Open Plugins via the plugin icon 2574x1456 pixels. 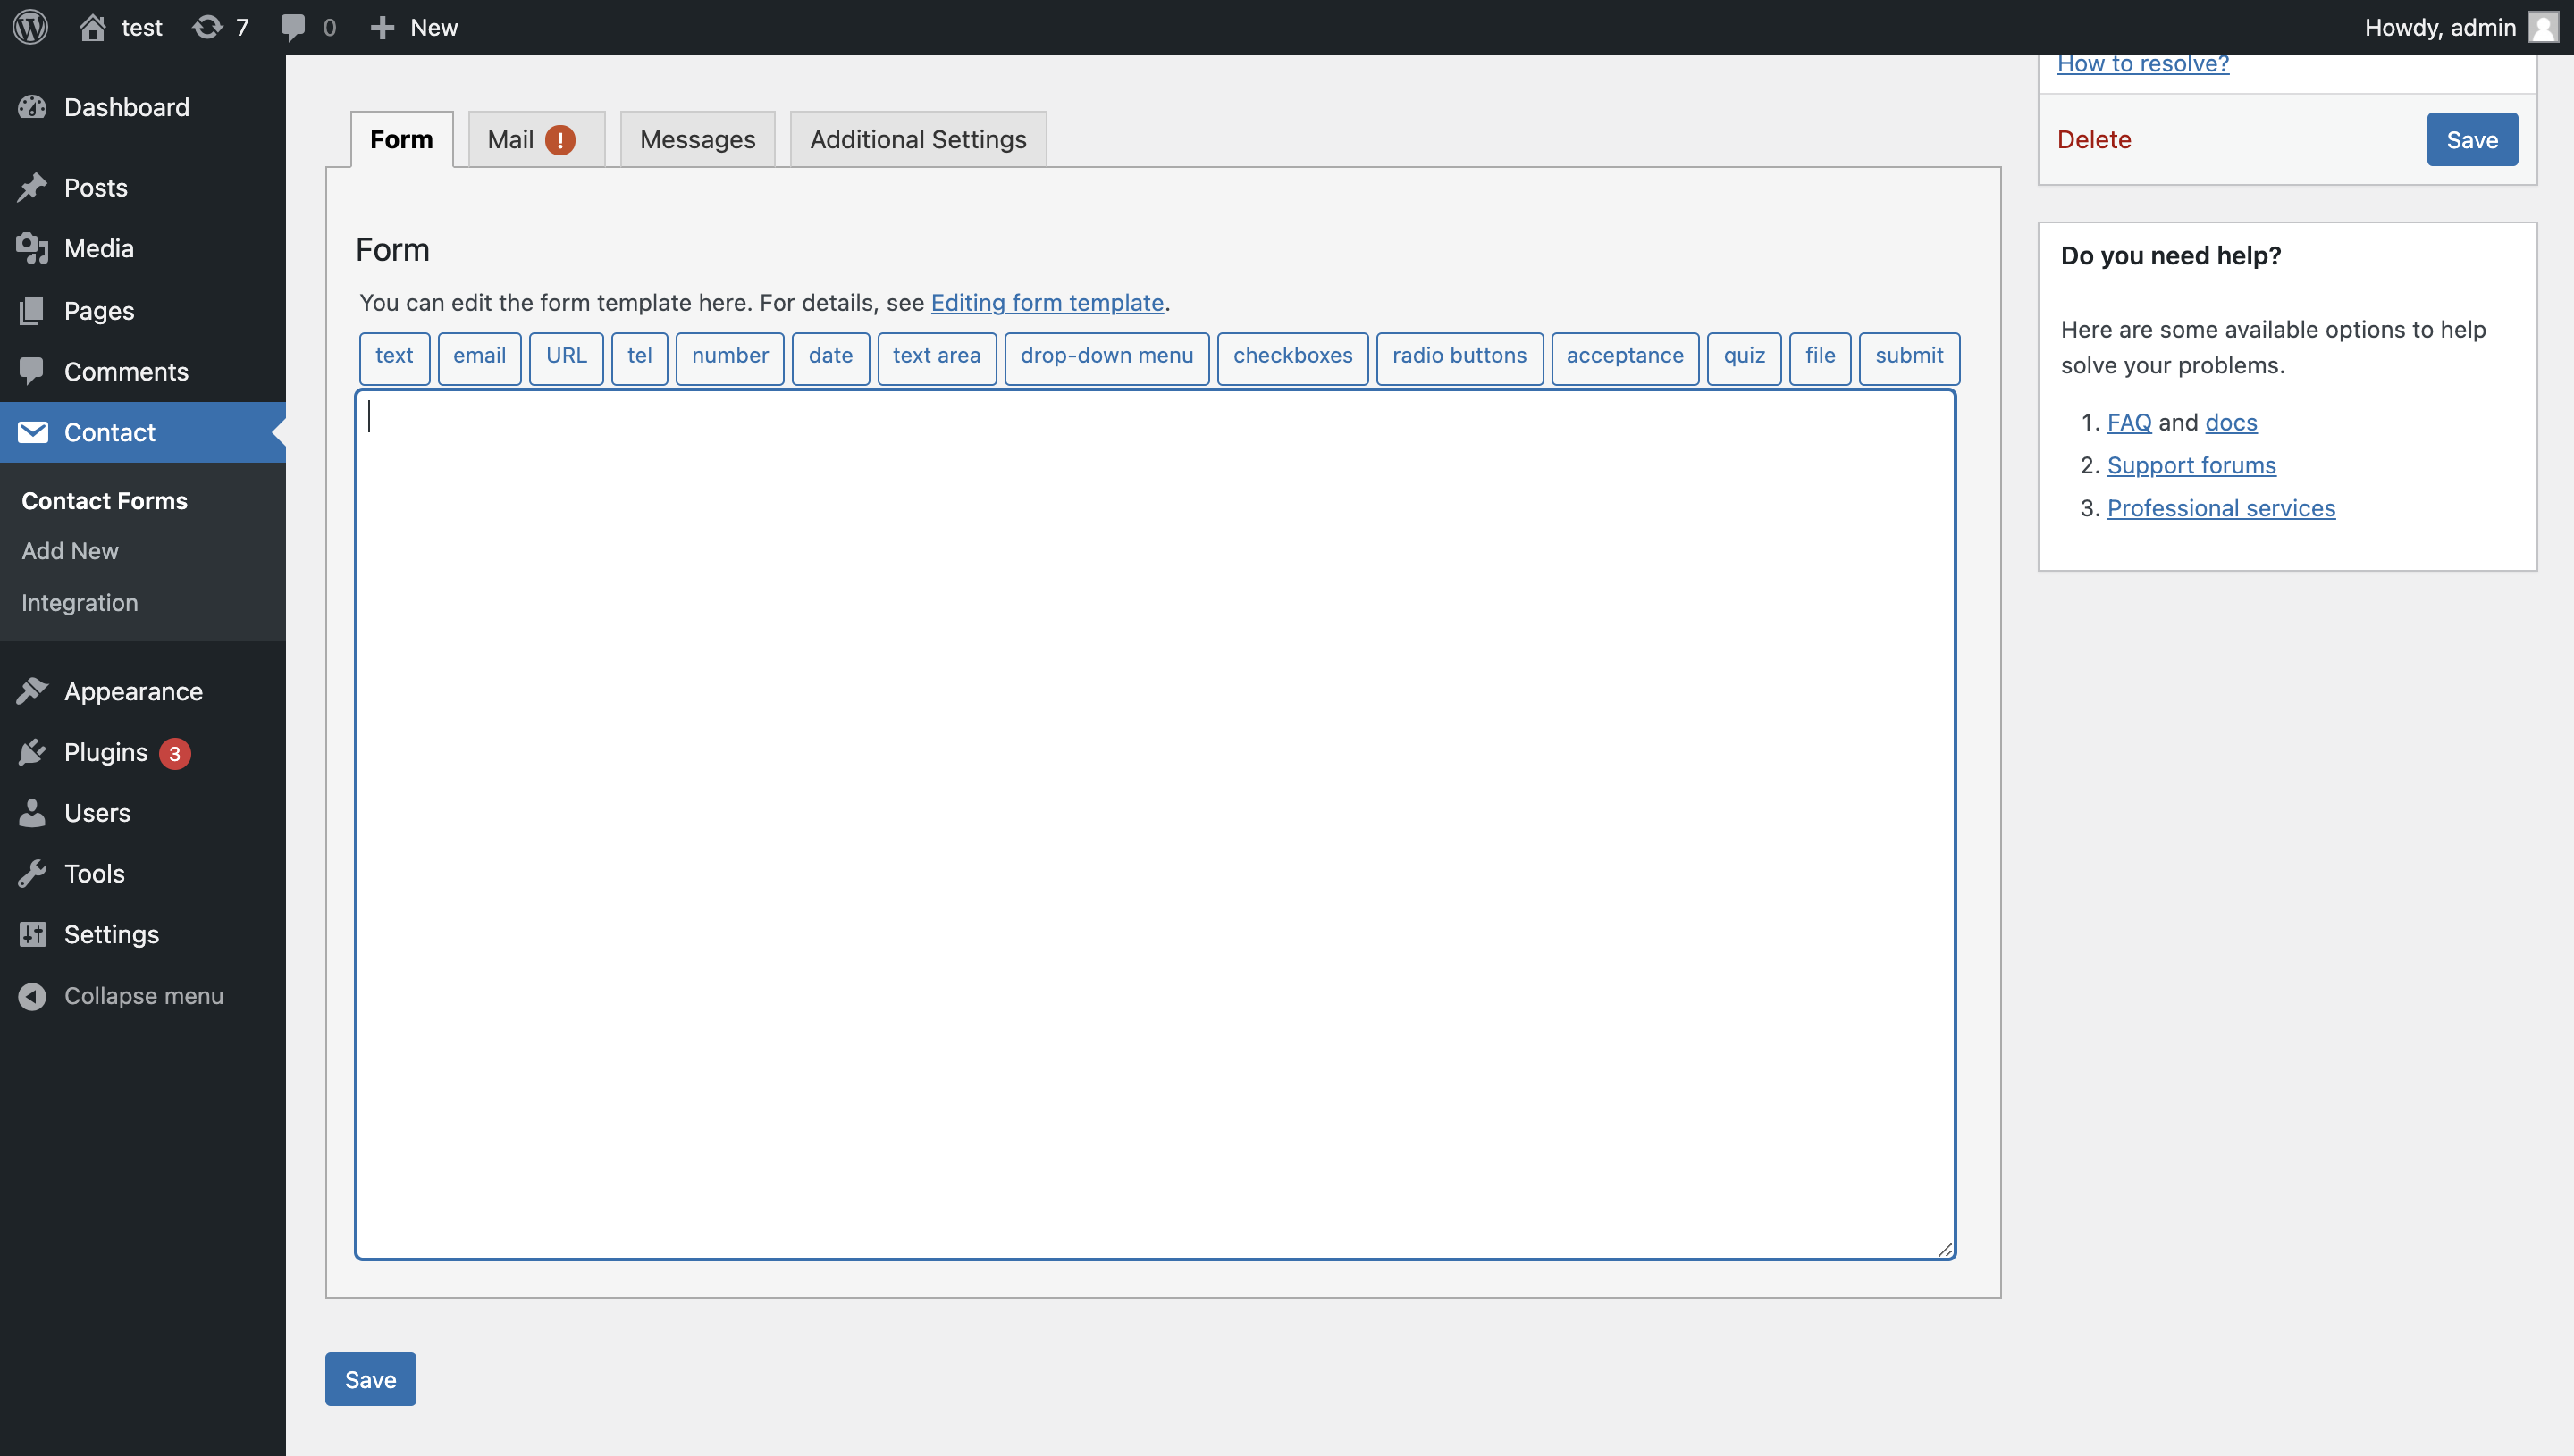click(x=33, y=752)
